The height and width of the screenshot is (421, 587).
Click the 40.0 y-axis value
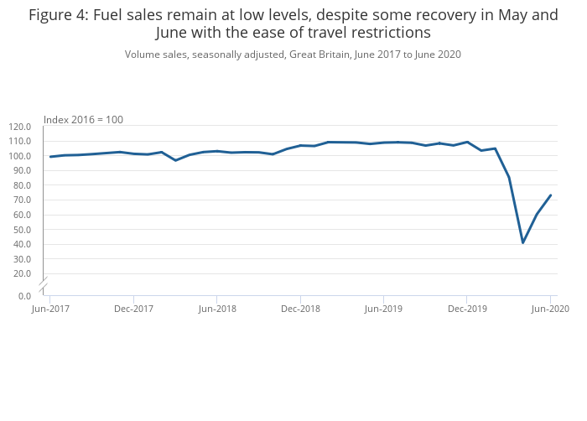point(21,244)
